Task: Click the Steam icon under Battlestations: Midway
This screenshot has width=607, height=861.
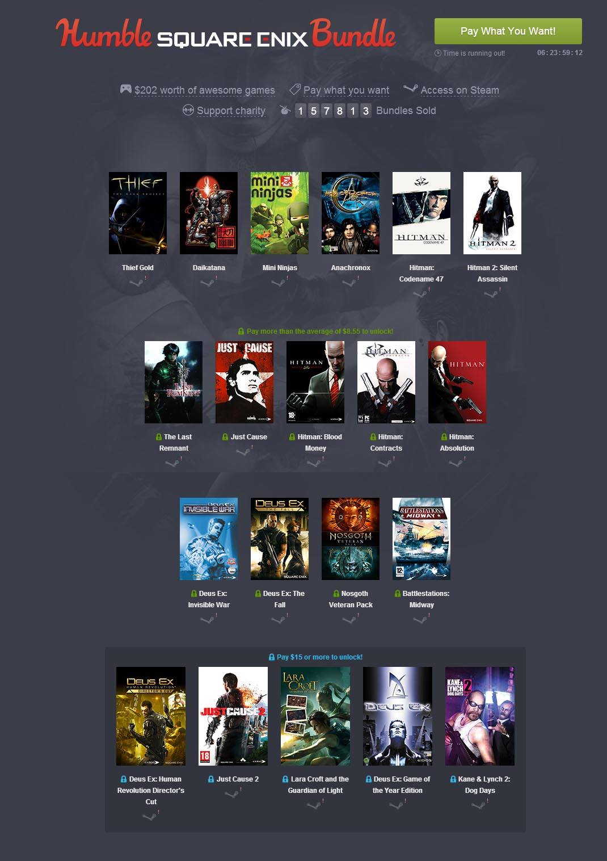Action: pyautogui.click(x=420, y=619)
